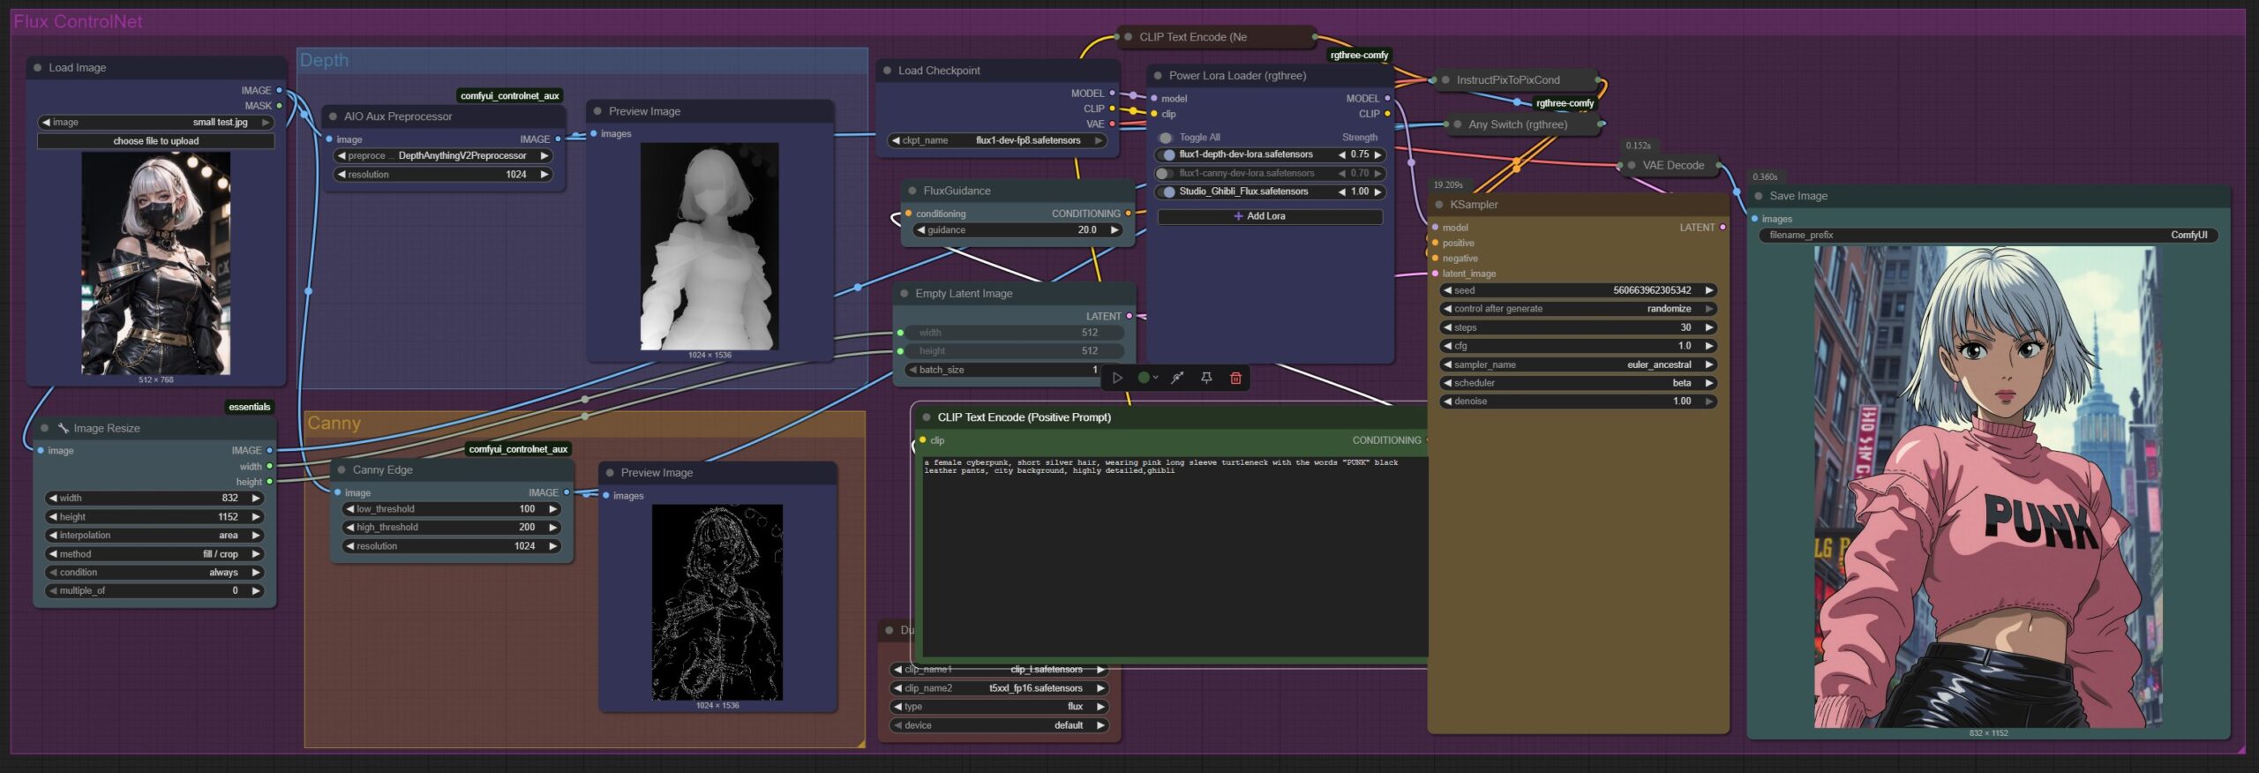Collapse the Canny Edge node title dot
Image resolution: width=2259 pixels, height=773 pixels.
tap(341, 470)
